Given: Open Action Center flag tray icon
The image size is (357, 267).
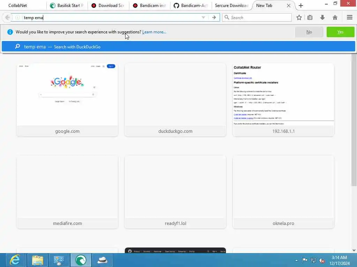Looking at the screenshot, I should point(305,260).
